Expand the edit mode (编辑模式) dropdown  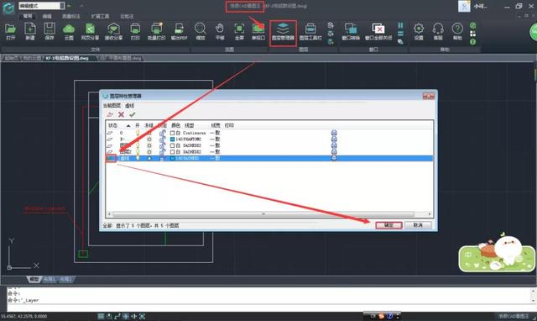(x=62, y=6)
